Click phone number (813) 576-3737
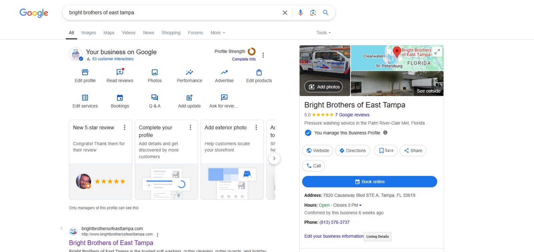 334,222
